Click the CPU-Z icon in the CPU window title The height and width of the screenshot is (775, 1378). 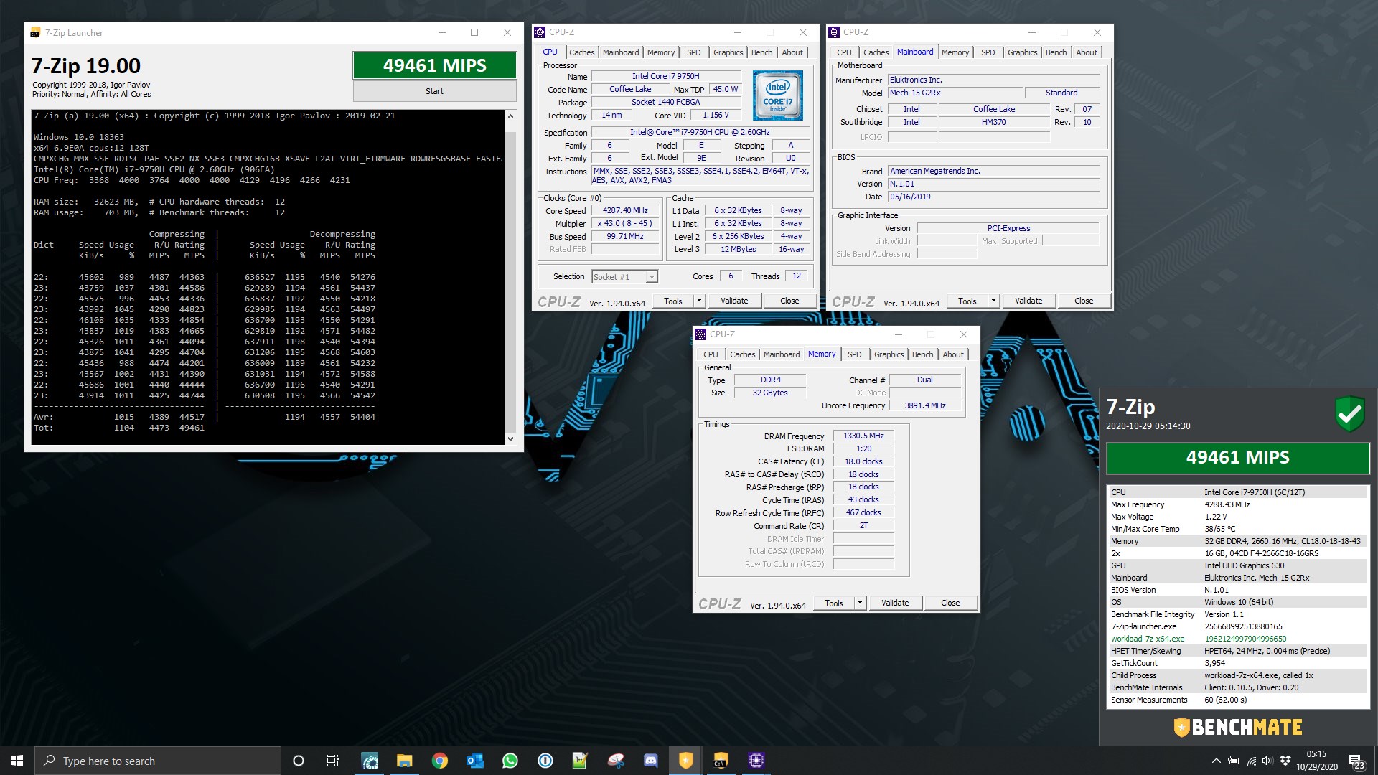point(540,32)
